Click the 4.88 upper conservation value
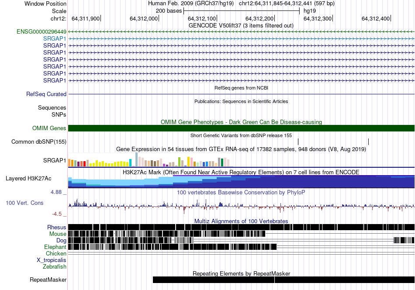415x290 pixels. [x=56, y=192]
